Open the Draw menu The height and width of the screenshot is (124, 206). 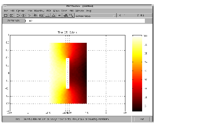[x=30, y=11]
